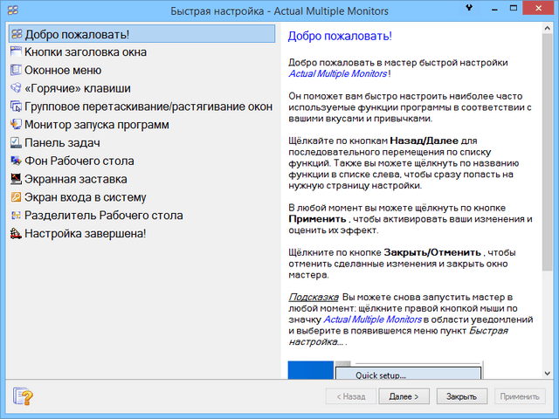Click the Монитор запуска программ icon

pos(16,125)
